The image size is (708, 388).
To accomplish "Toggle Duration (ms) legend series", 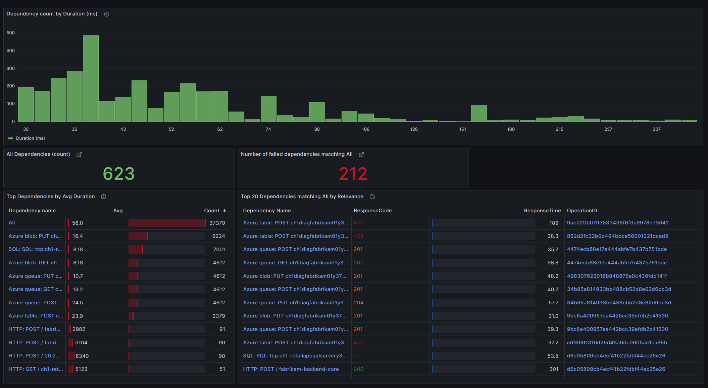I will [x=30, y=138].
